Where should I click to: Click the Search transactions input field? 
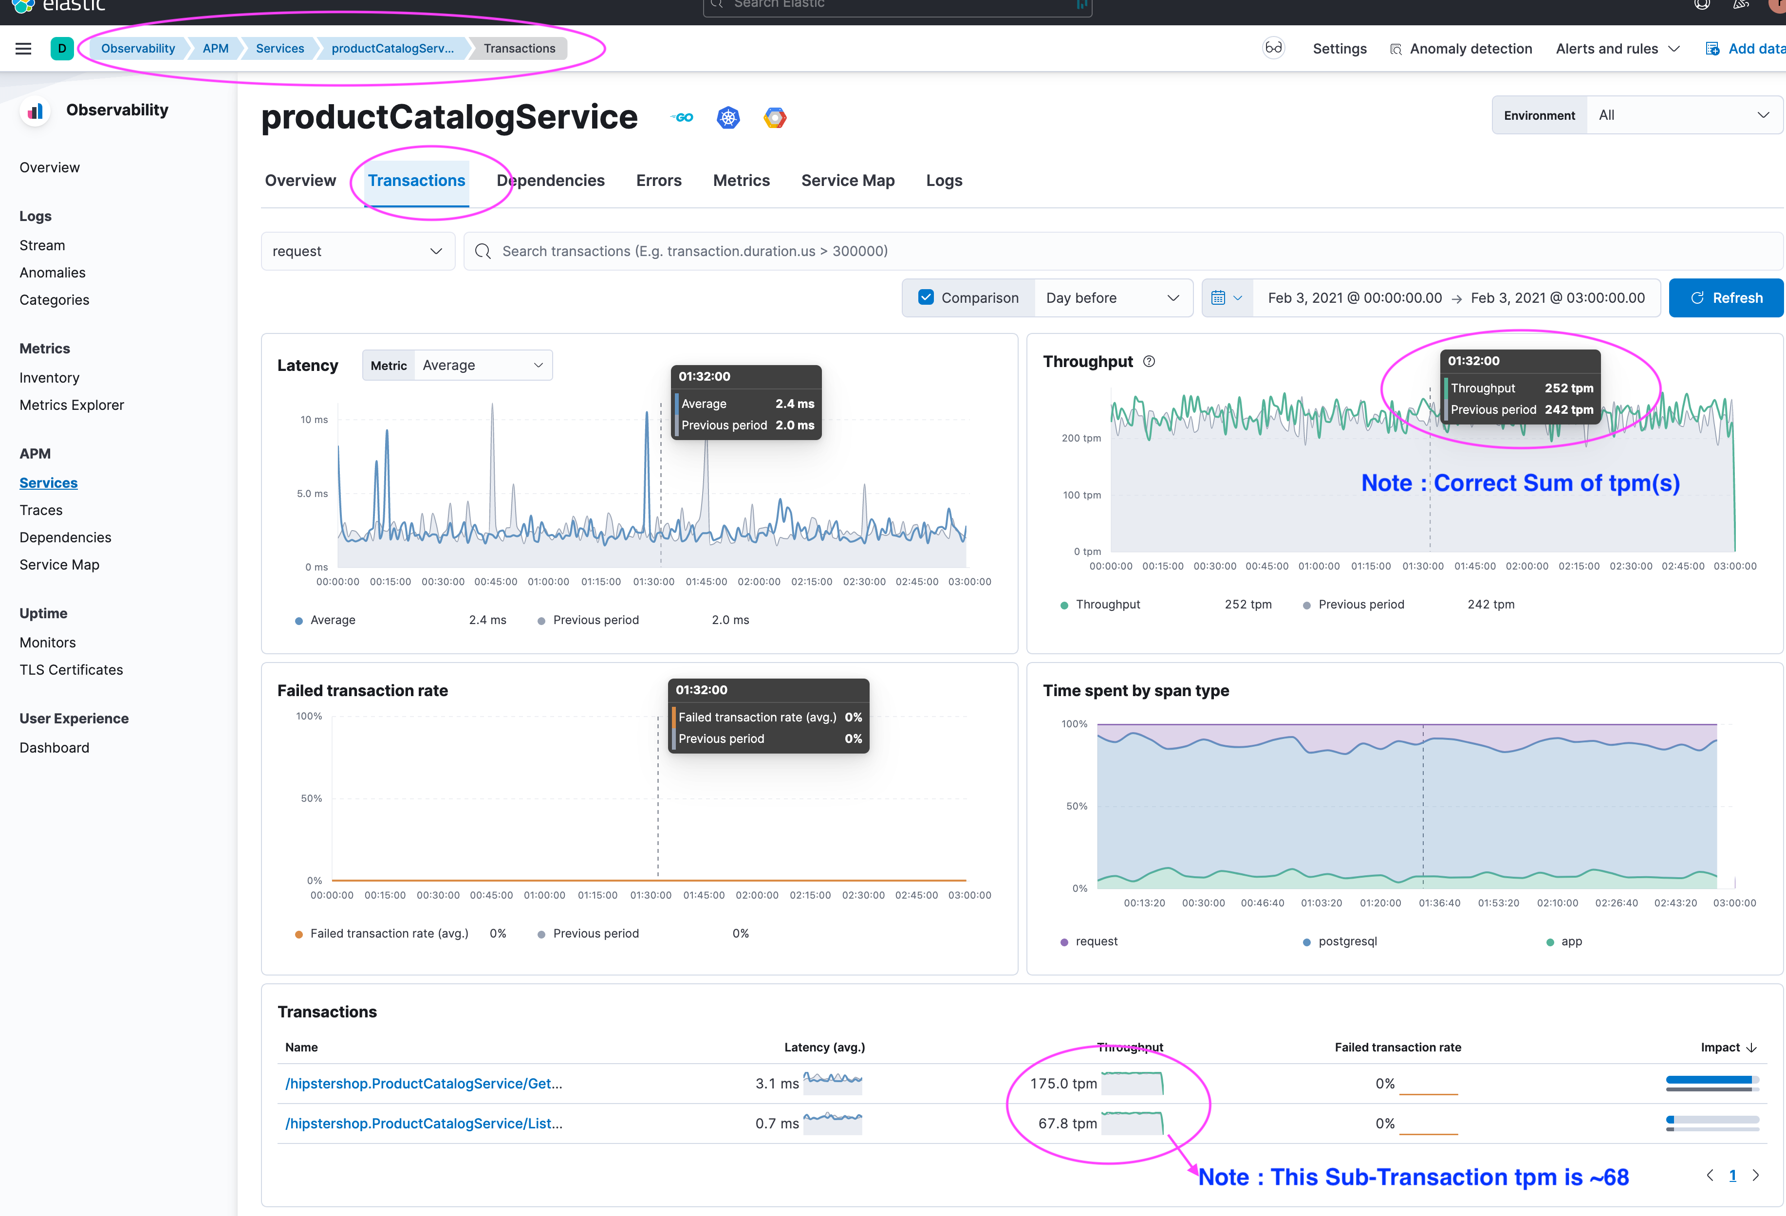1123,251
